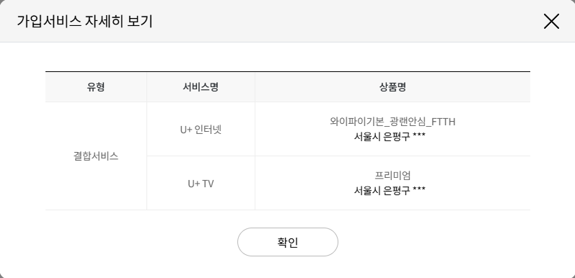Select the 유형 column header
Screen dimensions: 575x278
[96, 87]
